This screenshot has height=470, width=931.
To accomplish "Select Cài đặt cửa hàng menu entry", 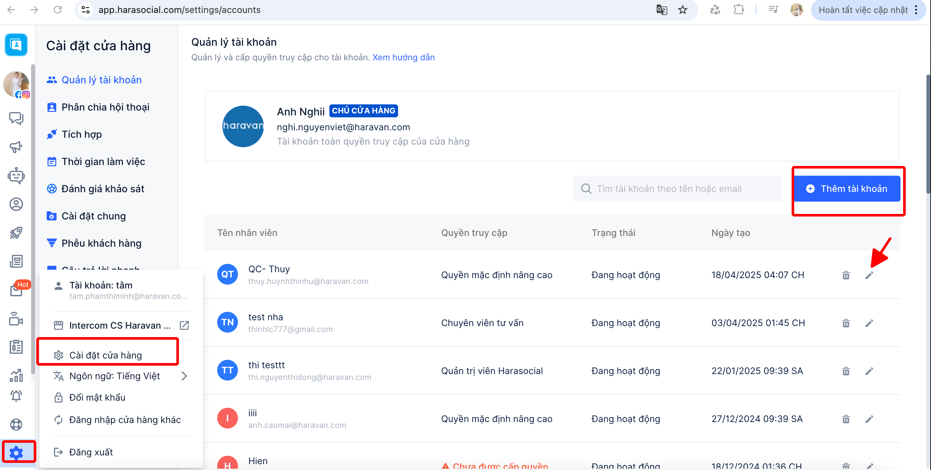I will pyautogui.click(x=106, y=355).
